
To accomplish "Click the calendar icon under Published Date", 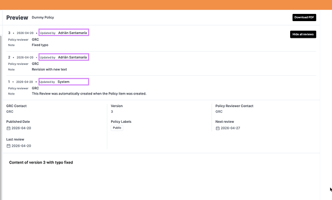I will tap(8, 129).
